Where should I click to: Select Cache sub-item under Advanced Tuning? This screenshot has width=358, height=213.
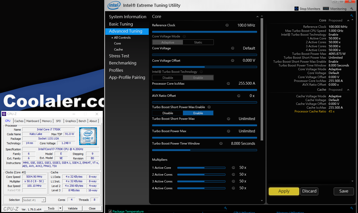tap(118, 50)
